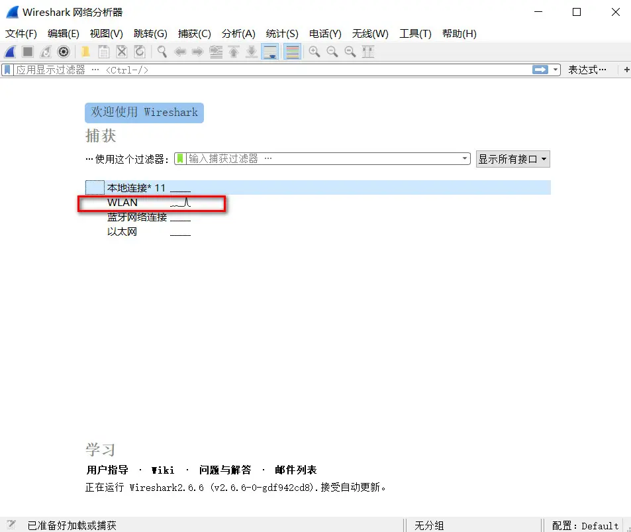Click the capture filter green bookmark icon

click(x=180, y=159)
